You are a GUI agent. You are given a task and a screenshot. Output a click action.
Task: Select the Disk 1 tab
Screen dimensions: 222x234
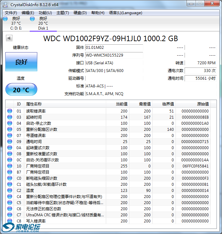click(x=43, y=23)
